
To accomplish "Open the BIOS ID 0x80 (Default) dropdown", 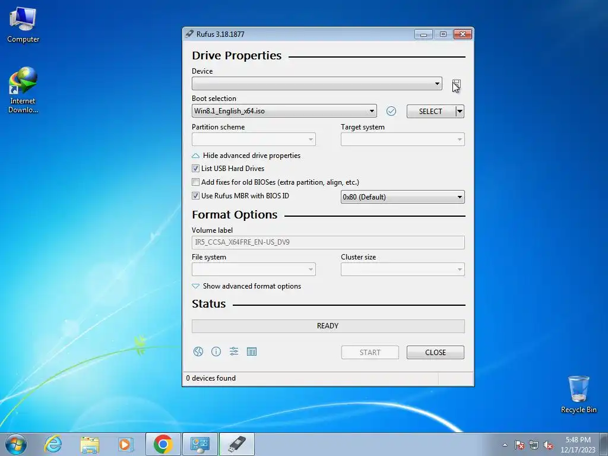I will [403, 197].
